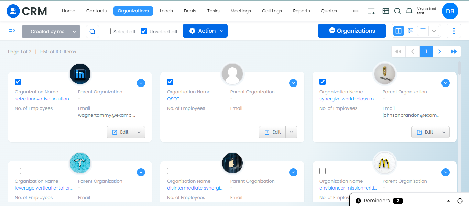Expand the QSQT card blue chevron
The width and height of the screenshot is (469, 206).
point(293,83)
